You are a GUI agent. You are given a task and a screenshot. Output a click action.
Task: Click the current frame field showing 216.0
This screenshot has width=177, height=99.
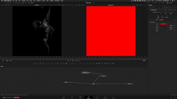(x=144, y=61)
